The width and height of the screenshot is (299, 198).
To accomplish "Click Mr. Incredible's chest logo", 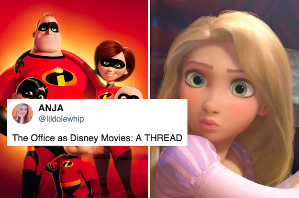I will (59, 77).
